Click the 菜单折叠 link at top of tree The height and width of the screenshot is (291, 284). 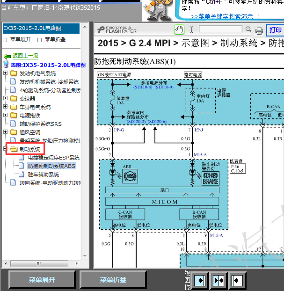(55, 39)
